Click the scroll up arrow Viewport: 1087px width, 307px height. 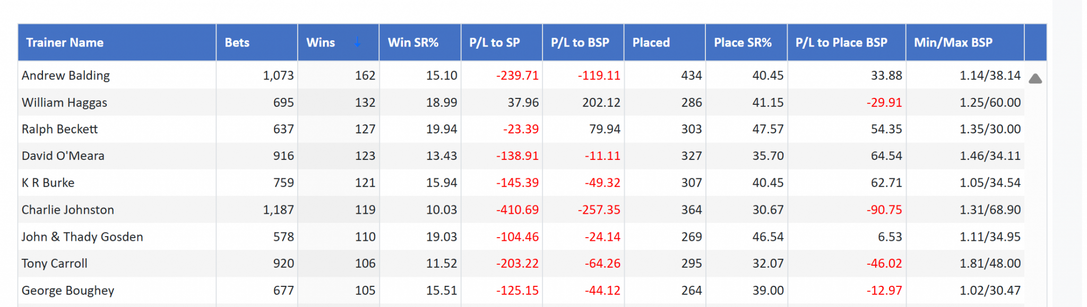click(1035, 79)
